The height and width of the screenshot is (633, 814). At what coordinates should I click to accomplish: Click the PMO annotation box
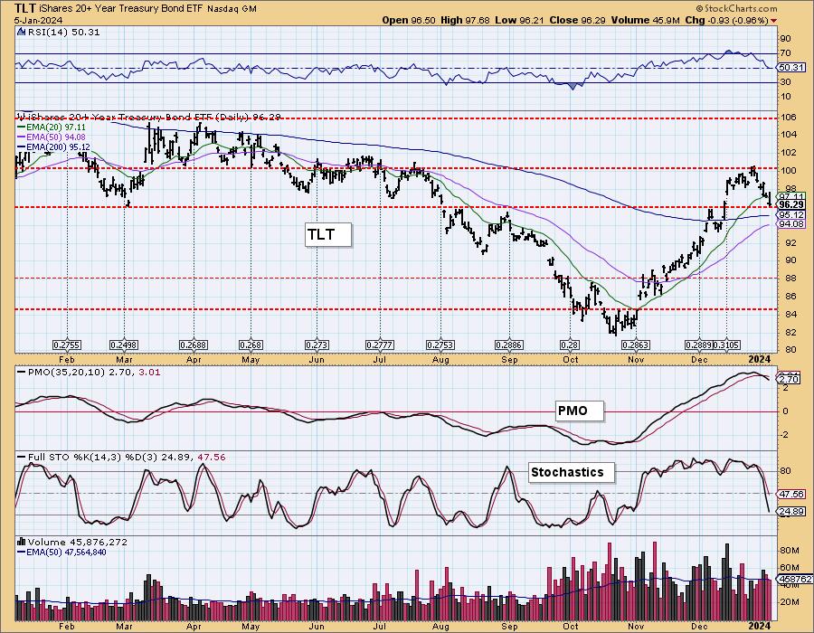click(x=580, y=411)
